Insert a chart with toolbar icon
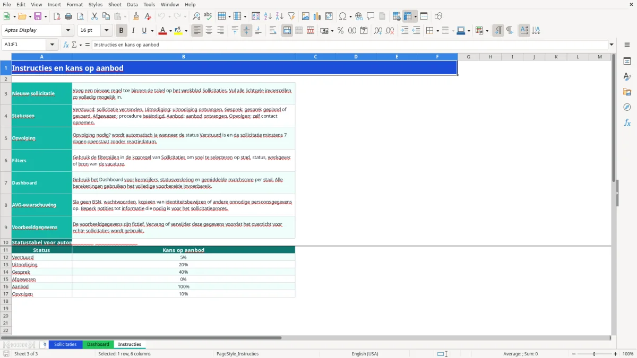Image resolution: width=637 pixels, height=358 pixels. tap(317, 16)
